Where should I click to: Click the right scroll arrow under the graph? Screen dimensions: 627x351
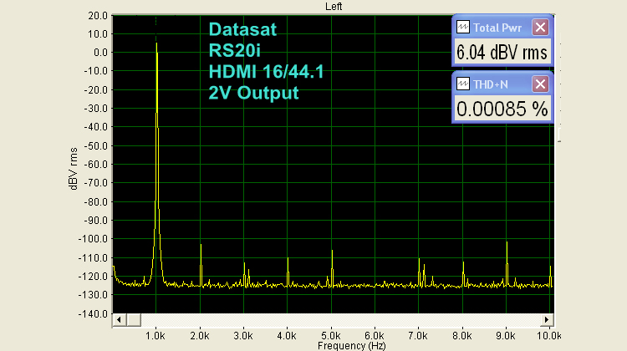(x=548, y=320)
